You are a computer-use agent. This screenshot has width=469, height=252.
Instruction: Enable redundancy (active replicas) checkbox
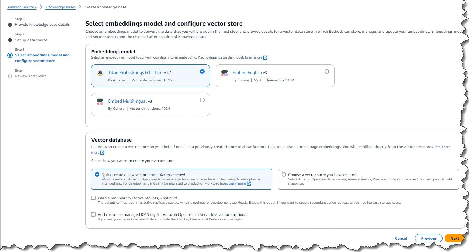pos(93,198)
